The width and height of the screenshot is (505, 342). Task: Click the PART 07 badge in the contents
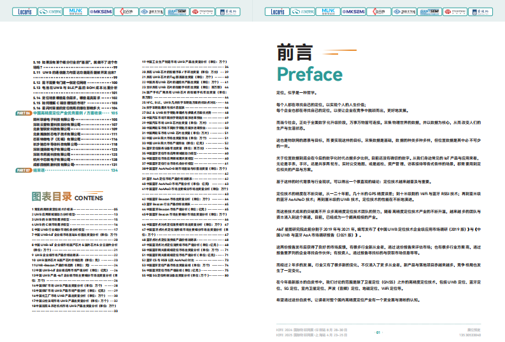[23, 171]
